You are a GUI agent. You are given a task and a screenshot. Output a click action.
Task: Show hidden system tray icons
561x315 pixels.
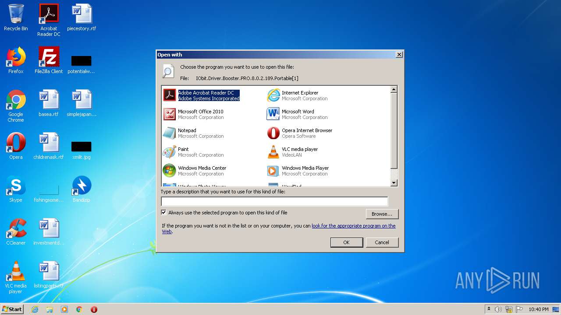point(489,309)
